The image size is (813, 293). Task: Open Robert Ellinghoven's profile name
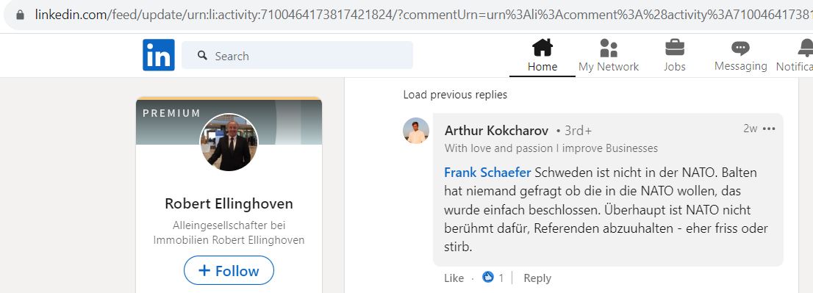229,203
